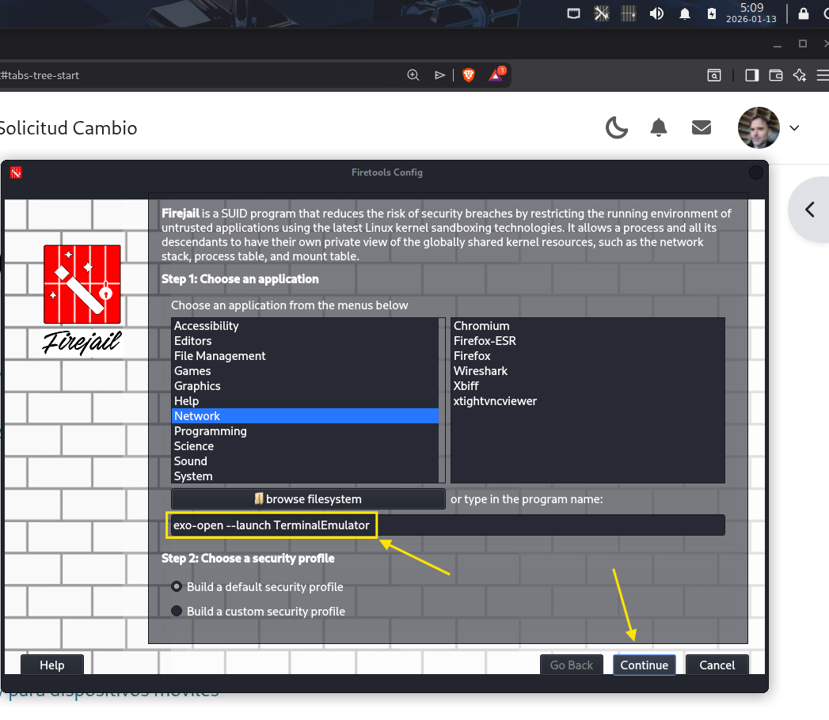Click the Brave Shields lion icon
Viewport: 829px width, 720px height.
469,75
